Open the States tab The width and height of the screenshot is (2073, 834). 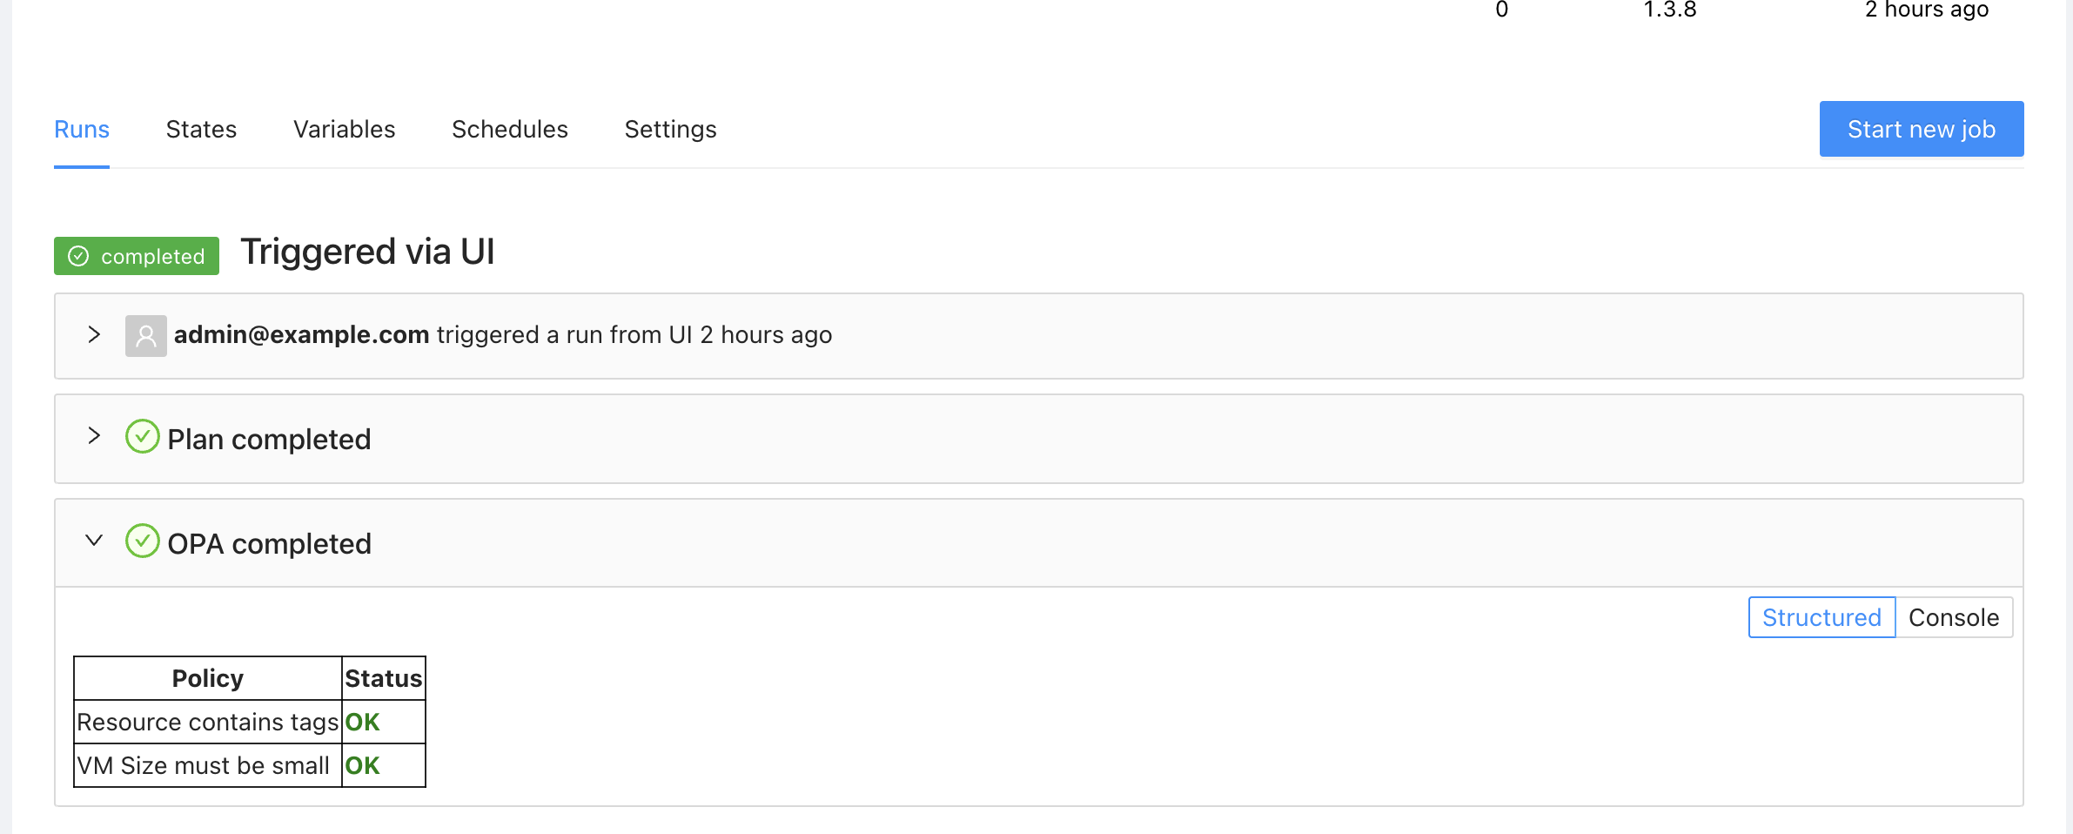point(201,130)
